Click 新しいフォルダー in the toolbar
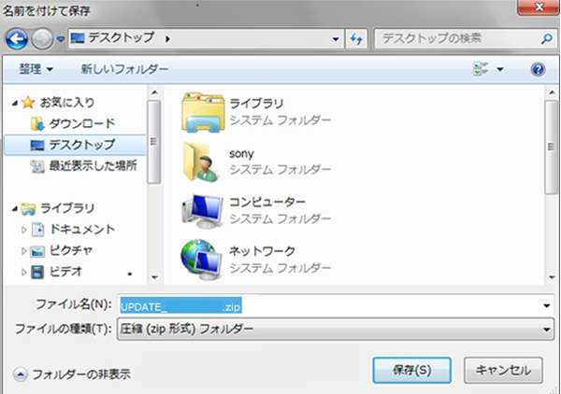Screen dimensions: 561x394 click(x=124, y=70)
